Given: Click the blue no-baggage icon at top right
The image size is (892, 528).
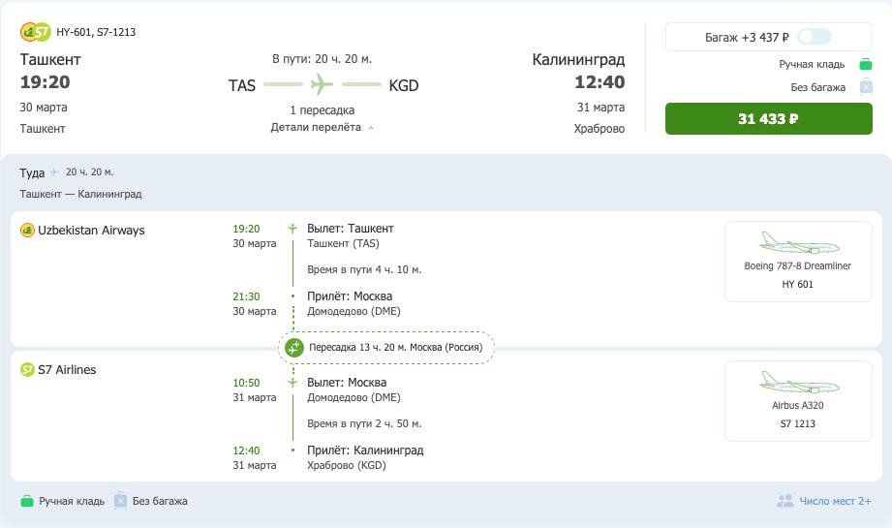Looking at the screenshot, I should tap(866, 87).
